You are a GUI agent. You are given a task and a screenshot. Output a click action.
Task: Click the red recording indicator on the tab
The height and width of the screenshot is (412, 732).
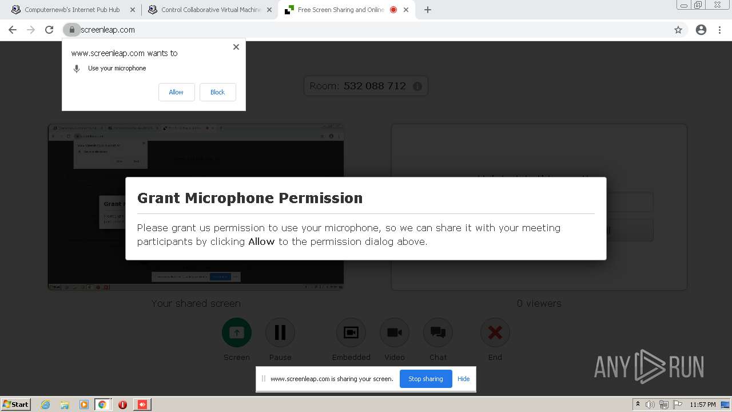tap(393, 10)
